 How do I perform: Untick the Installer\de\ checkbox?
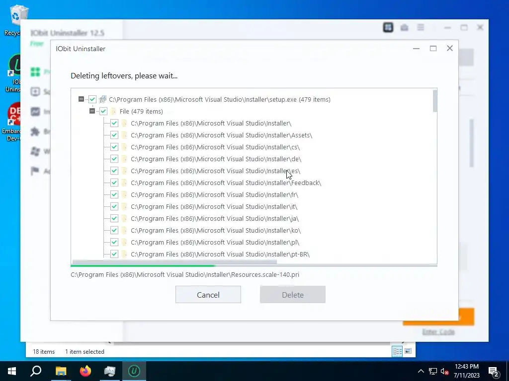(114, 159)
